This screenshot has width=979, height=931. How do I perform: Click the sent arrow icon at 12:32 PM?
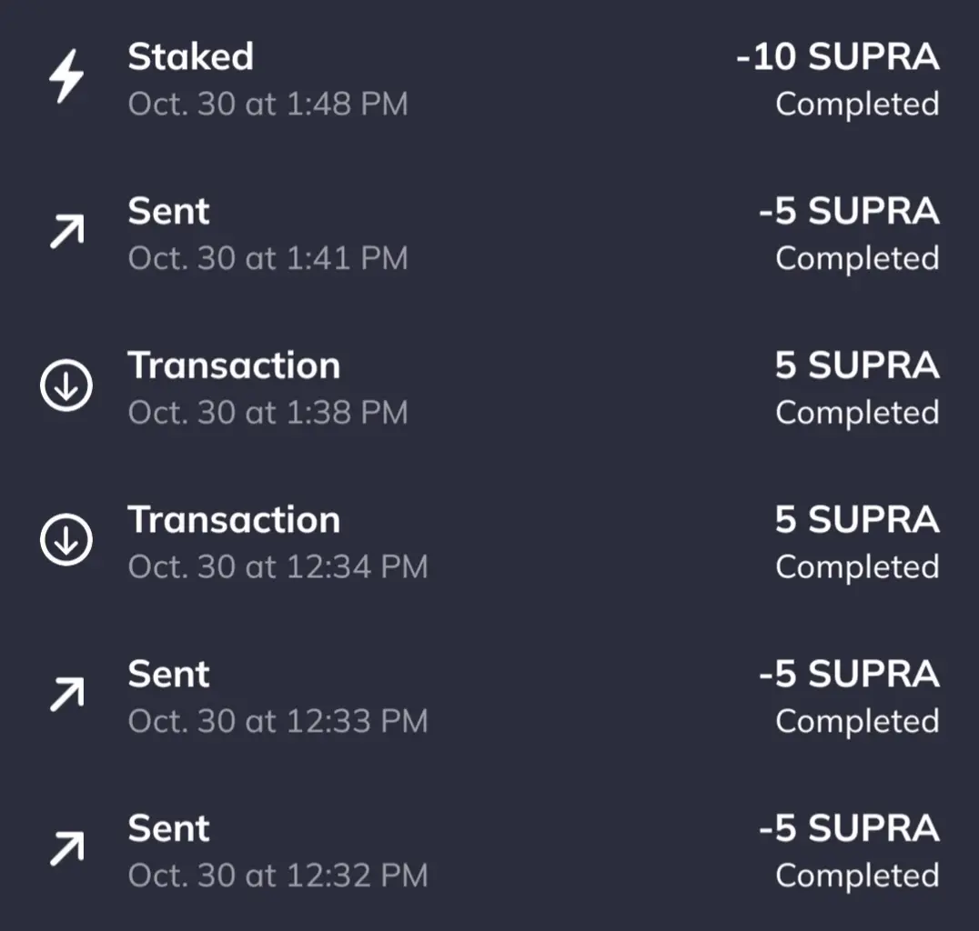click(66, 849)
